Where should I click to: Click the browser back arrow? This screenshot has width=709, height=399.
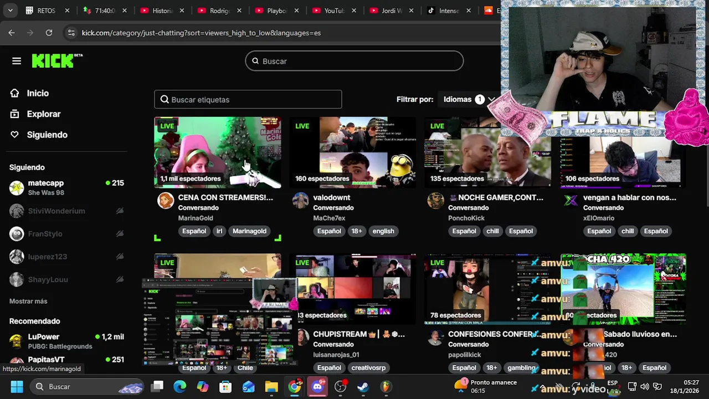[12, 33]
